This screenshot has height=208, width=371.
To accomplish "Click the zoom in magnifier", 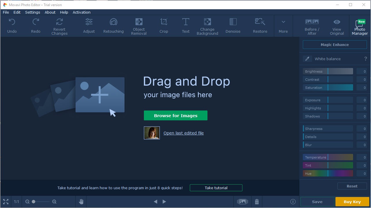I will pyautogui.click(x=54, y=202).
